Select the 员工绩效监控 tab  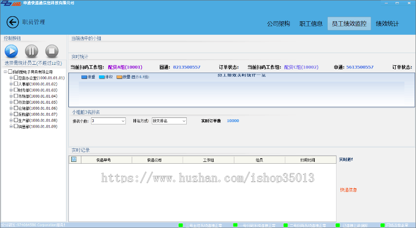[x=349, y=24]
